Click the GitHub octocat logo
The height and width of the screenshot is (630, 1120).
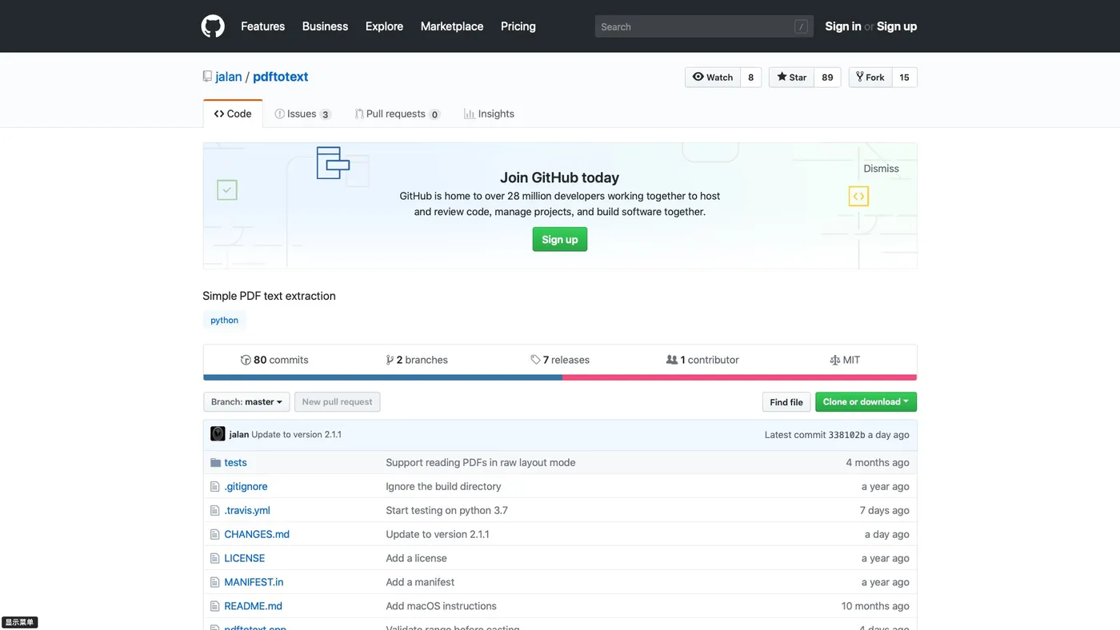pos(213,26)
